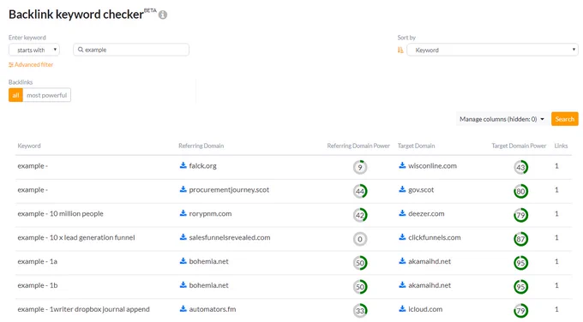Download icon beside falck.org

pos(183,165)
